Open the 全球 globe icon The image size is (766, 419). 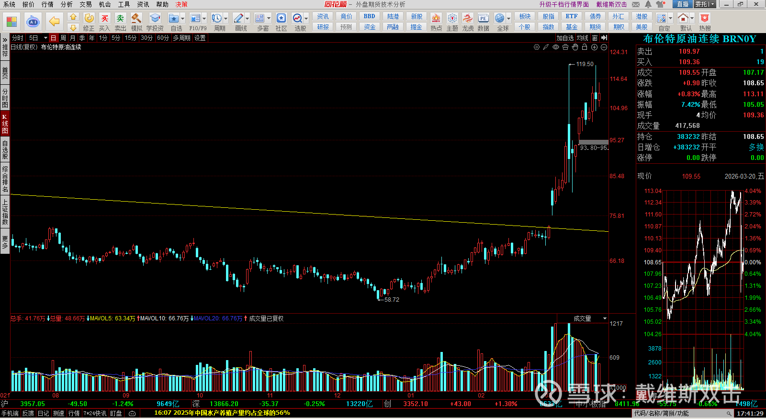coord(500,19)
